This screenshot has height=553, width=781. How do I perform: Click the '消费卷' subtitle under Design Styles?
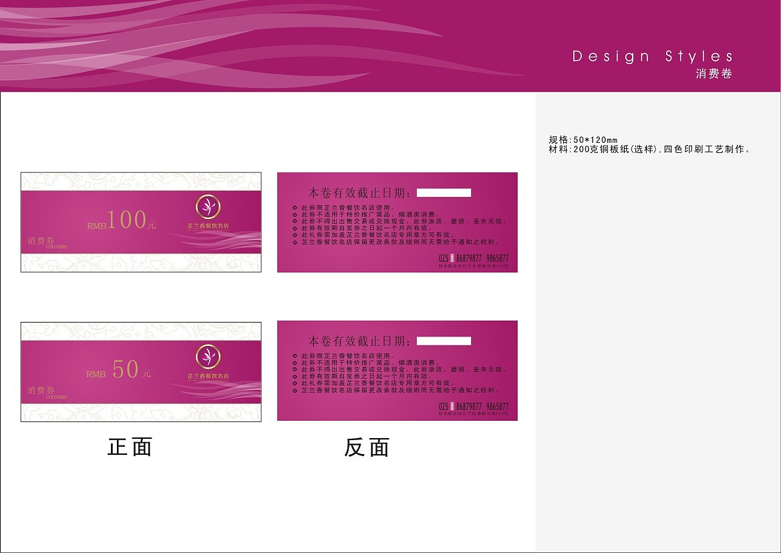click(x=714, y=73)
